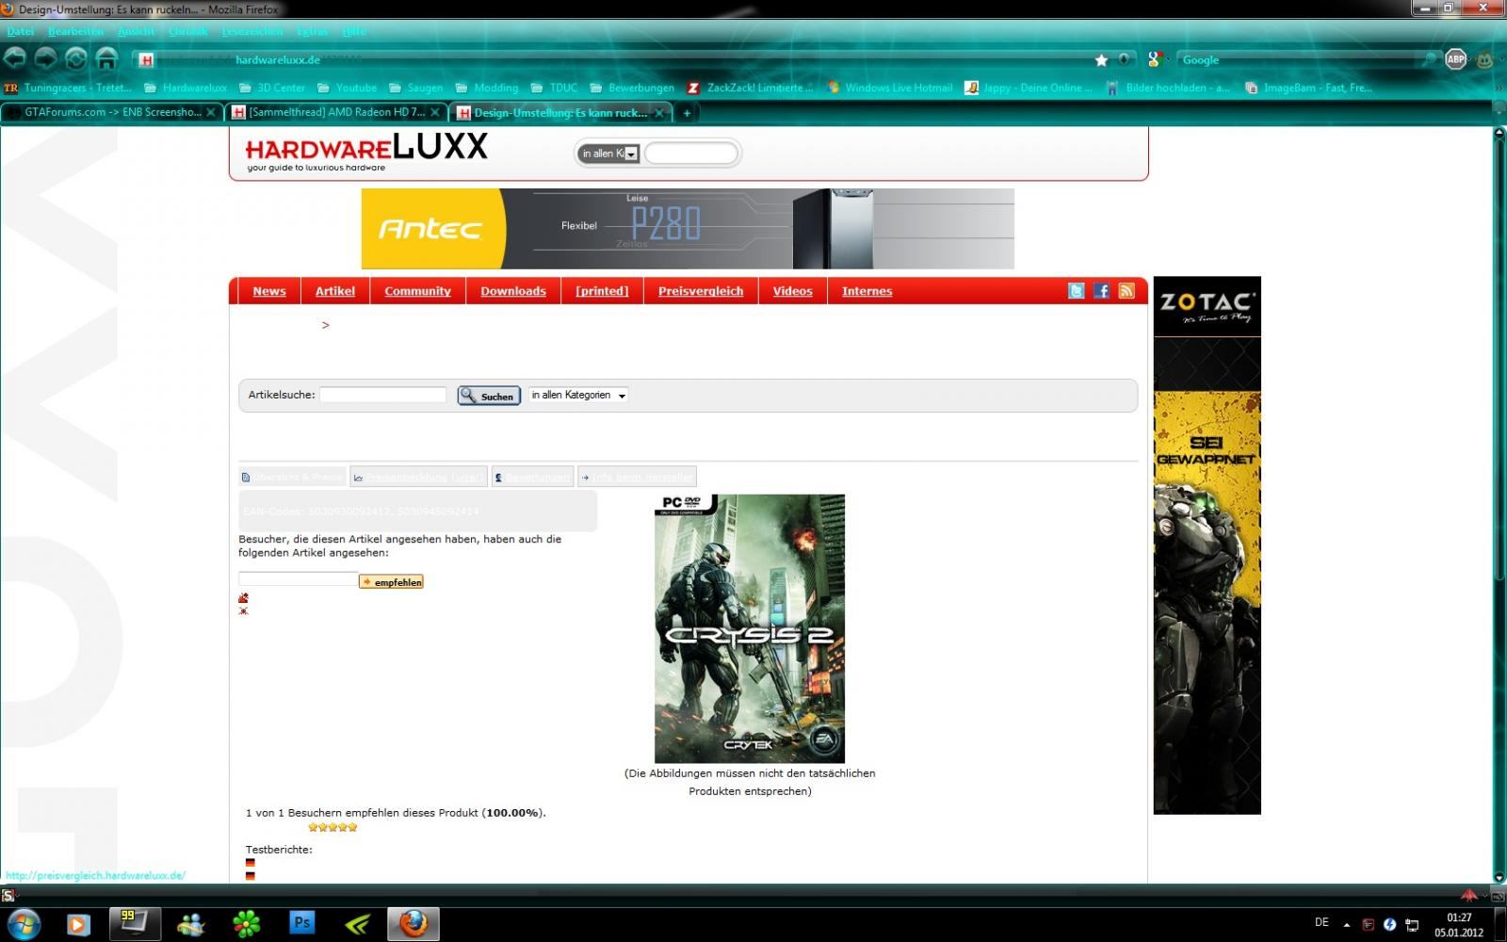The image size is (1507, 942).
Task: Show hidden system tray icons arrow
Action: (1346, 925)
